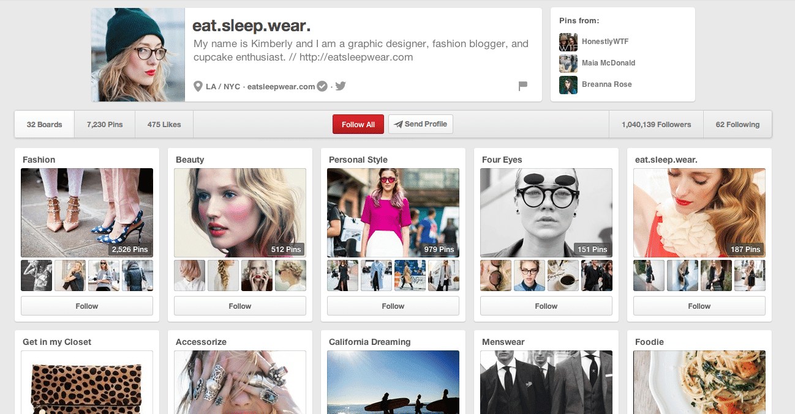
Task: Open HonestlyWTF avatar icon
Action: [x=568, y=42]
